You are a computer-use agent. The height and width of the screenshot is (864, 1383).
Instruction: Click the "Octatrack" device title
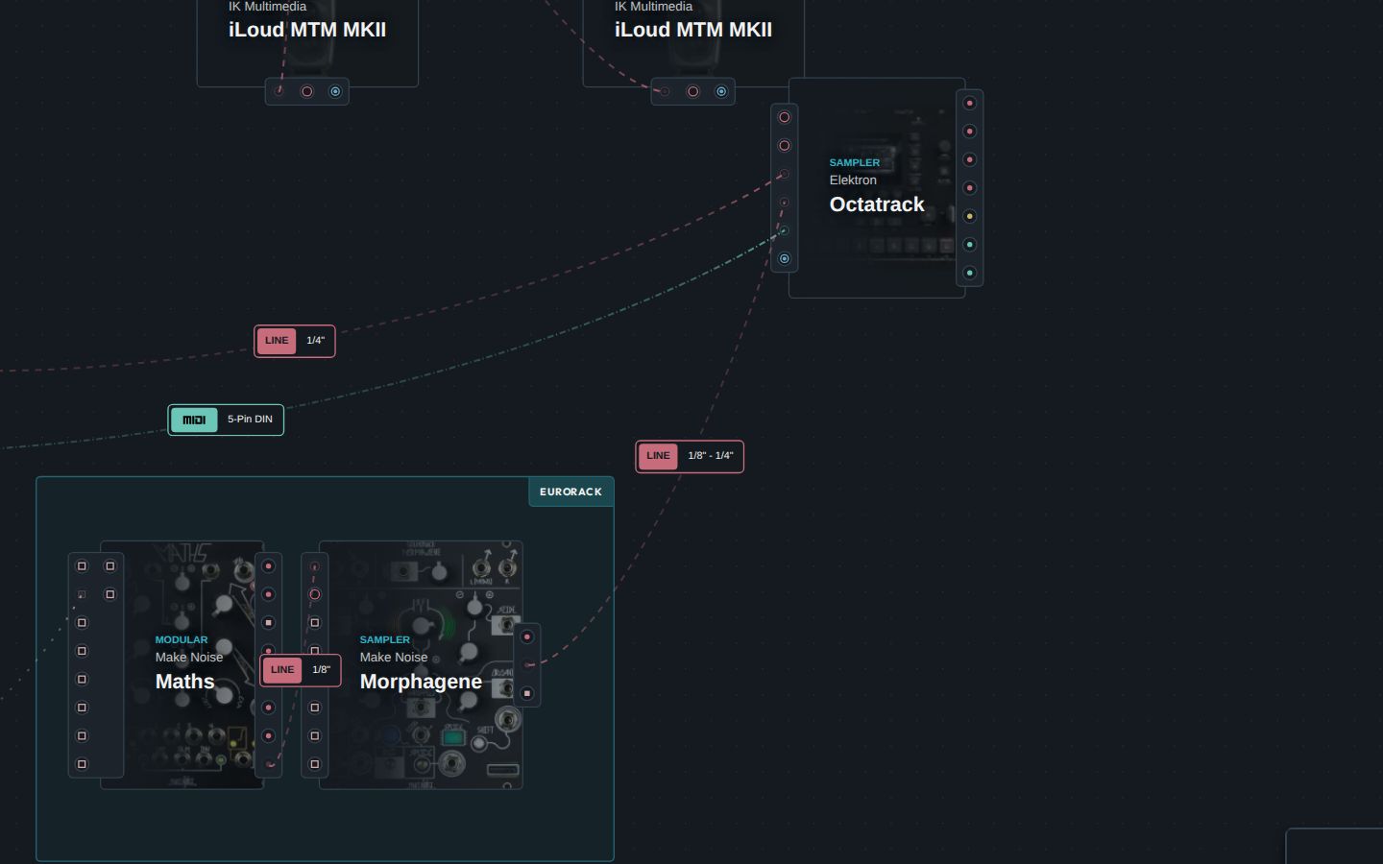pyautogui.click(x=877, y=204)
